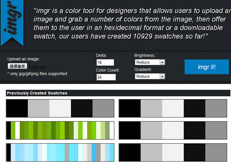Click medium gray color in bottom right swatch
This screenshot has width=231, height=164.
(x=216, y=152)
